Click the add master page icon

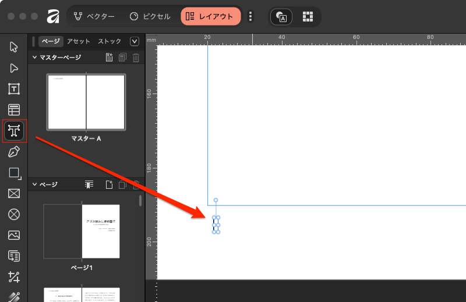tap(109, 57)
